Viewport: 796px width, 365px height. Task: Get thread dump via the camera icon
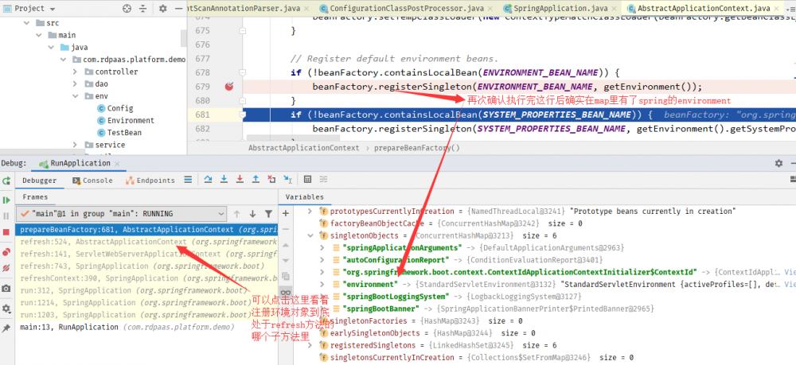6,289
